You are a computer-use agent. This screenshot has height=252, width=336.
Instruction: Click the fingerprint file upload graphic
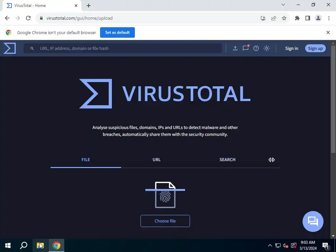tap(165, 195)
